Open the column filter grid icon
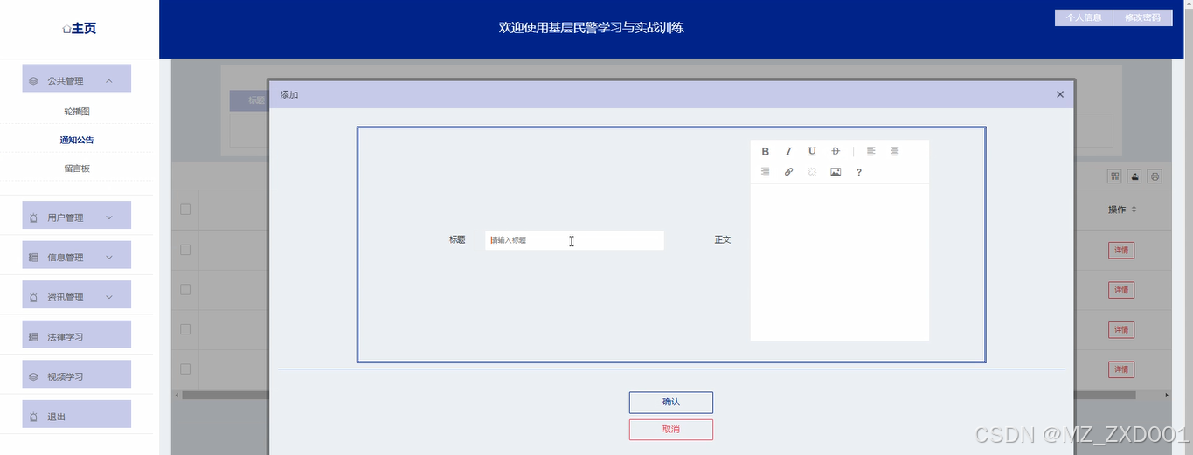 [x=1115, y=176]
